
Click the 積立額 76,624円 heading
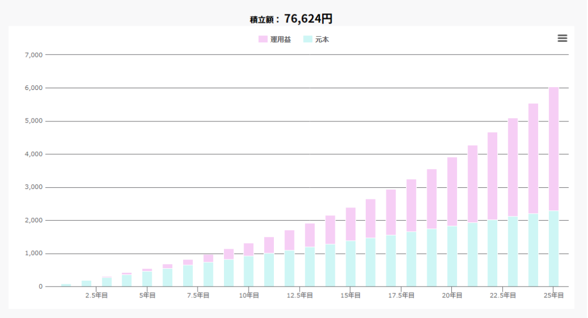[291, 19]
